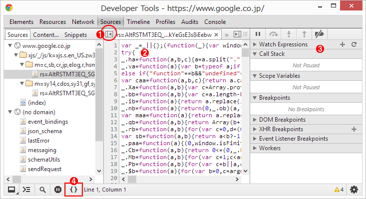This screenshot has height=199, width=366.
Task: Click the Chrome icon in title bar
Action: pos(9,7)
